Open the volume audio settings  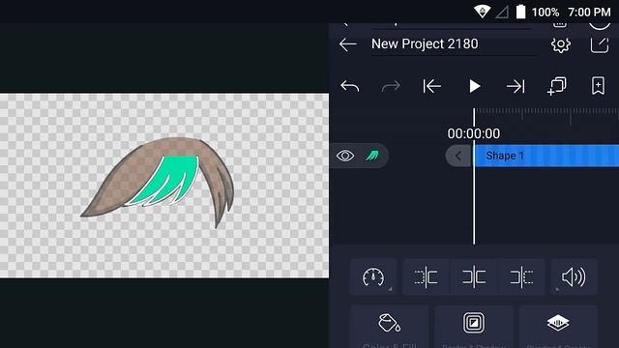click(x=574, y=277)
